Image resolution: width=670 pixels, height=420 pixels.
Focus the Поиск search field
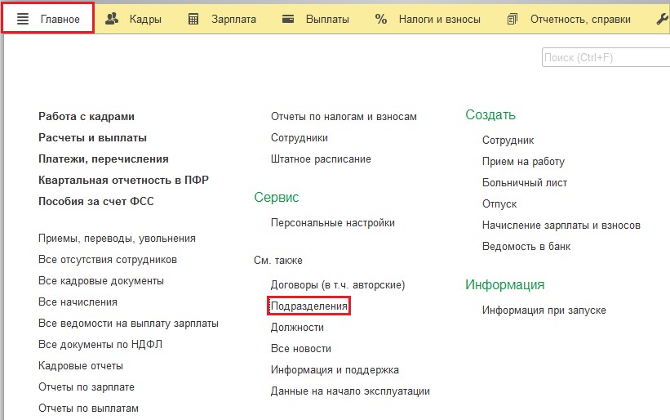[x=604, y=58]
